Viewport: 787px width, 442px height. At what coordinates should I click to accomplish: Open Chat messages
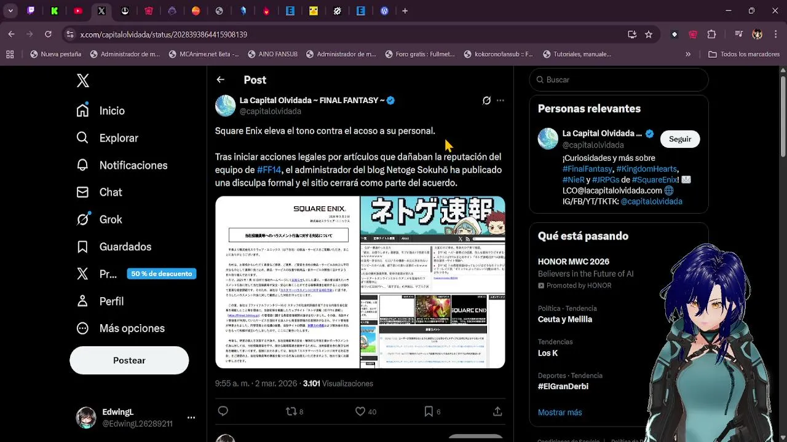99,192
